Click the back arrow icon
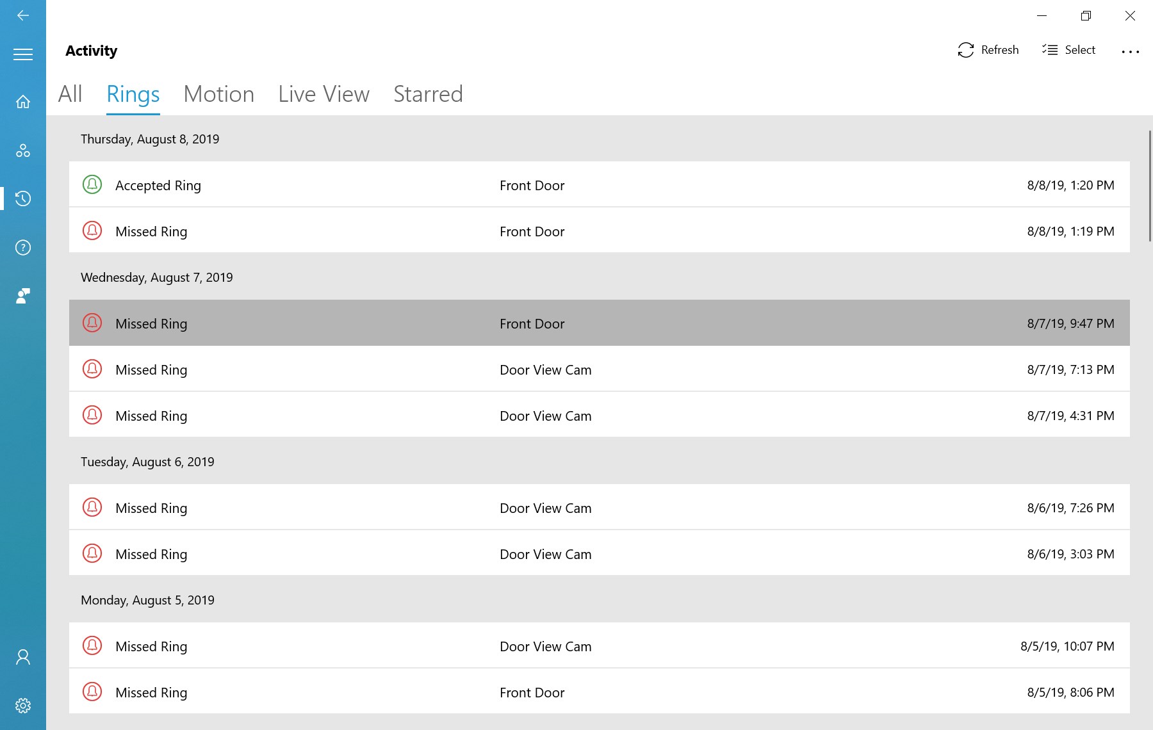 click(x=23, y=15)
